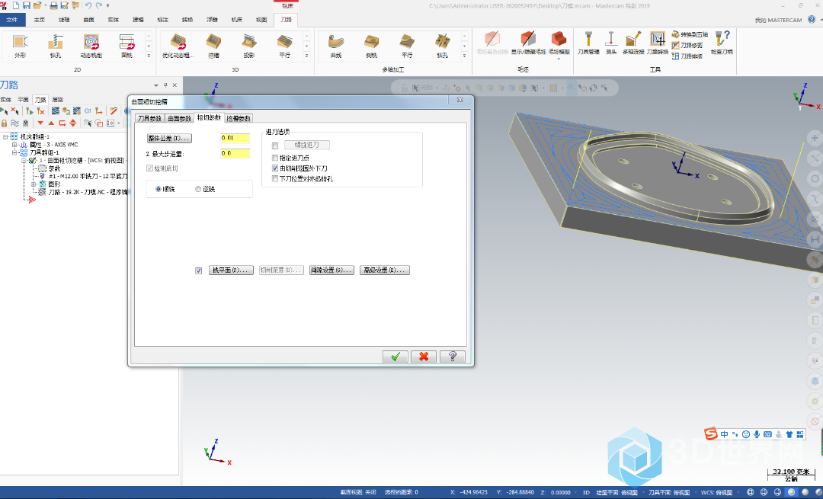This screenshot has height=499, width=823.
Task: Open the 视图 ribbon tab
Action: 261,20
